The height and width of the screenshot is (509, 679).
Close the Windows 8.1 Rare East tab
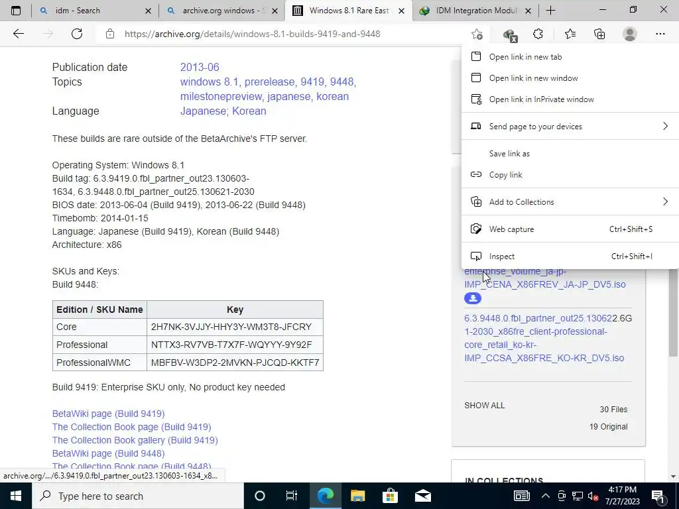point(401,11)
